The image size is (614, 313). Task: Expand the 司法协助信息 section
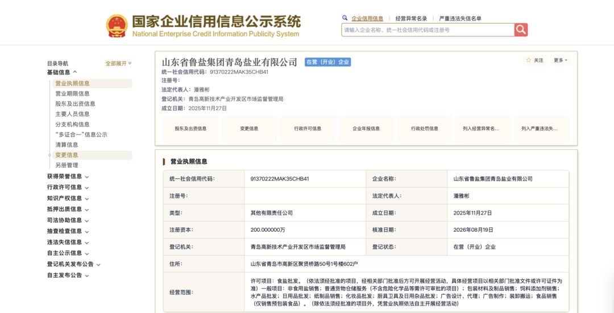pos(68,220)
